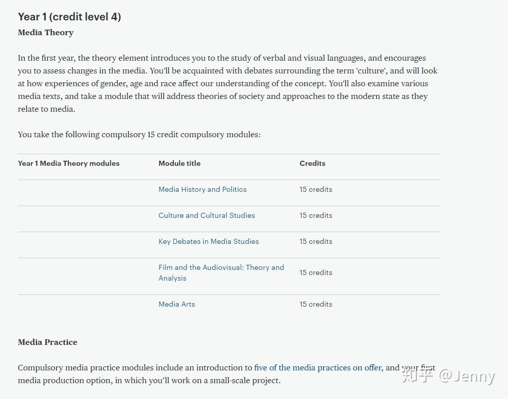Click the 15 credits cell for Media Arts
The height and width of the screenshot is (399, 508).
316,304
